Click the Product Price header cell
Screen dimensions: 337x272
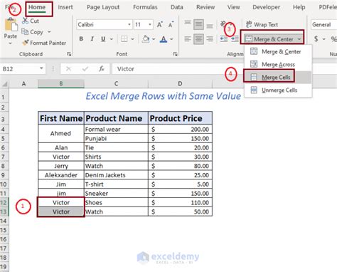point(180,118)
